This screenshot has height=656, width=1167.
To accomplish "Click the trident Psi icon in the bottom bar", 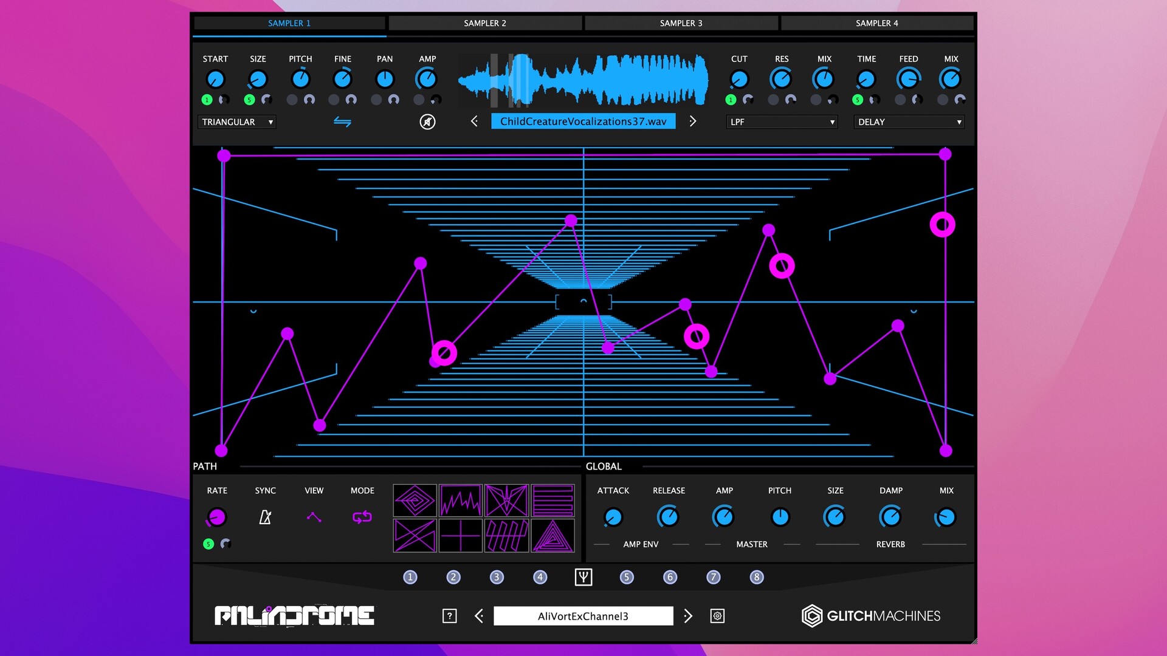I will coord(583,577).
